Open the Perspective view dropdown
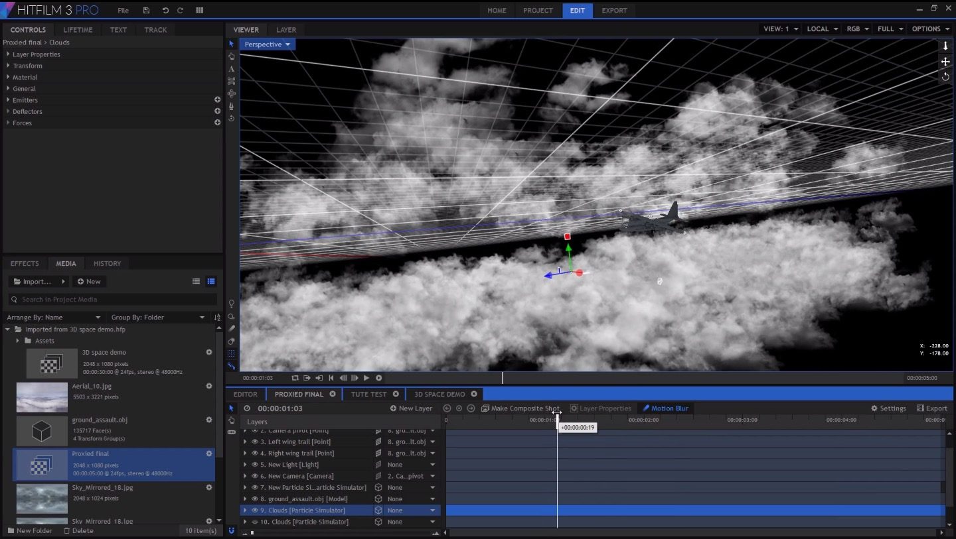Image resolution: width=956 pixels, height=539 pixels. pyautogui.click(x=268, y=44)
